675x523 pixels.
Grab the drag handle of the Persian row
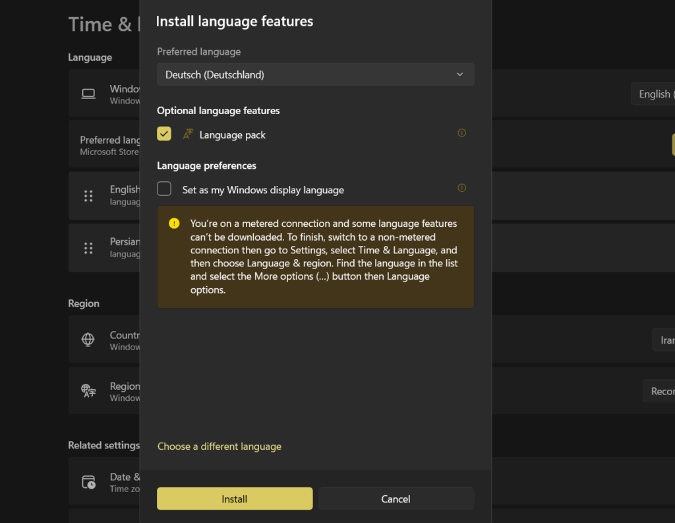(x=88, y=248)
